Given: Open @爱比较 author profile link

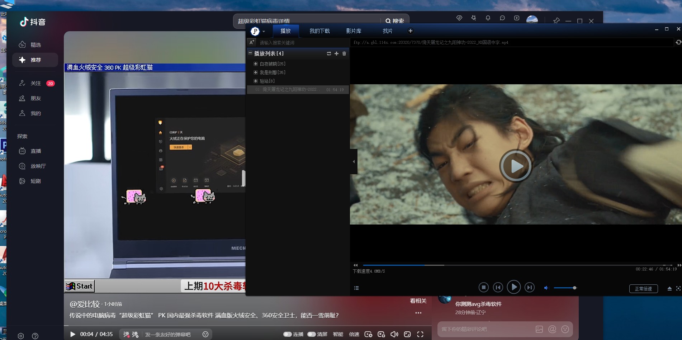Looking at the screenshot, I should coord(85,304).
